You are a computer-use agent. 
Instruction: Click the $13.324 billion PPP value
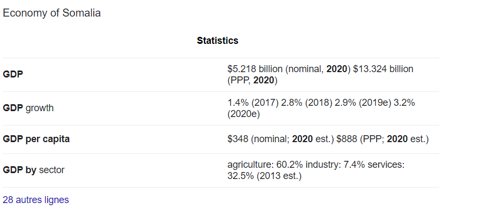tap(383, 69)
